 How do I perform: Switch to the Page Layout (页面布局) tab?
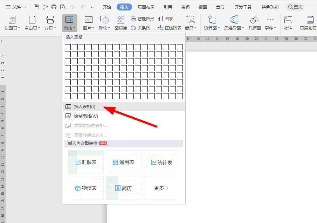[146, 7]
